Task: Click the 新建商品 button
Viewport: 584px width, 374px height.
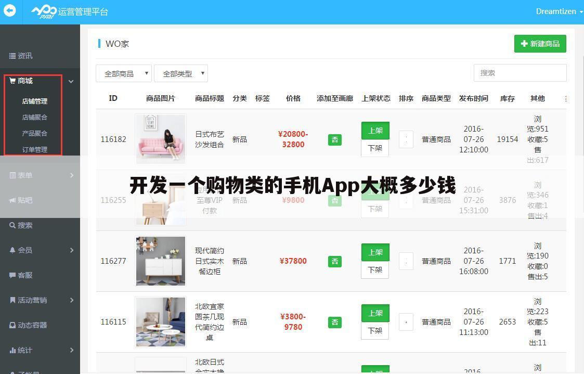Action: [540, 44]
